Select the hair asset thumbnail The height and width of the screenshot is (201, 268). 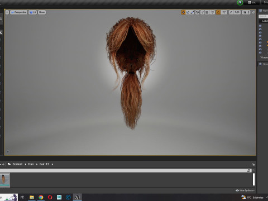4,180
